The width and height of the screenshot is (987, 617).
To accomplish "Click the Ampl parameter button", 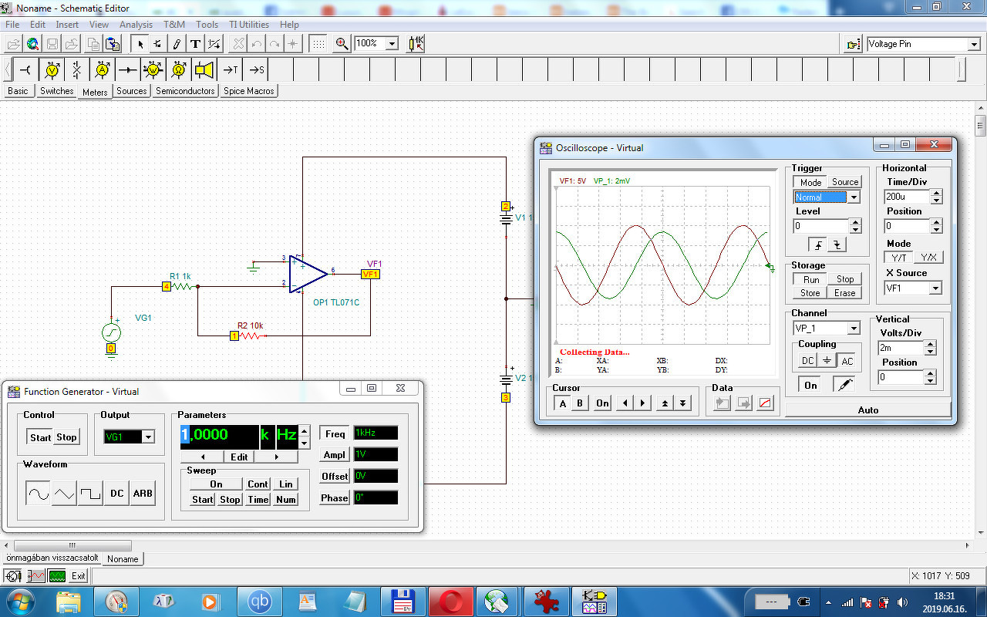I will coord(335,455).
